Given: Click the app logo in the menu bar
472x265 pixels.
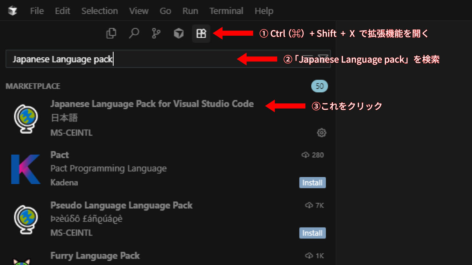Looking at the screenshot, I should (x=13, y=11).
